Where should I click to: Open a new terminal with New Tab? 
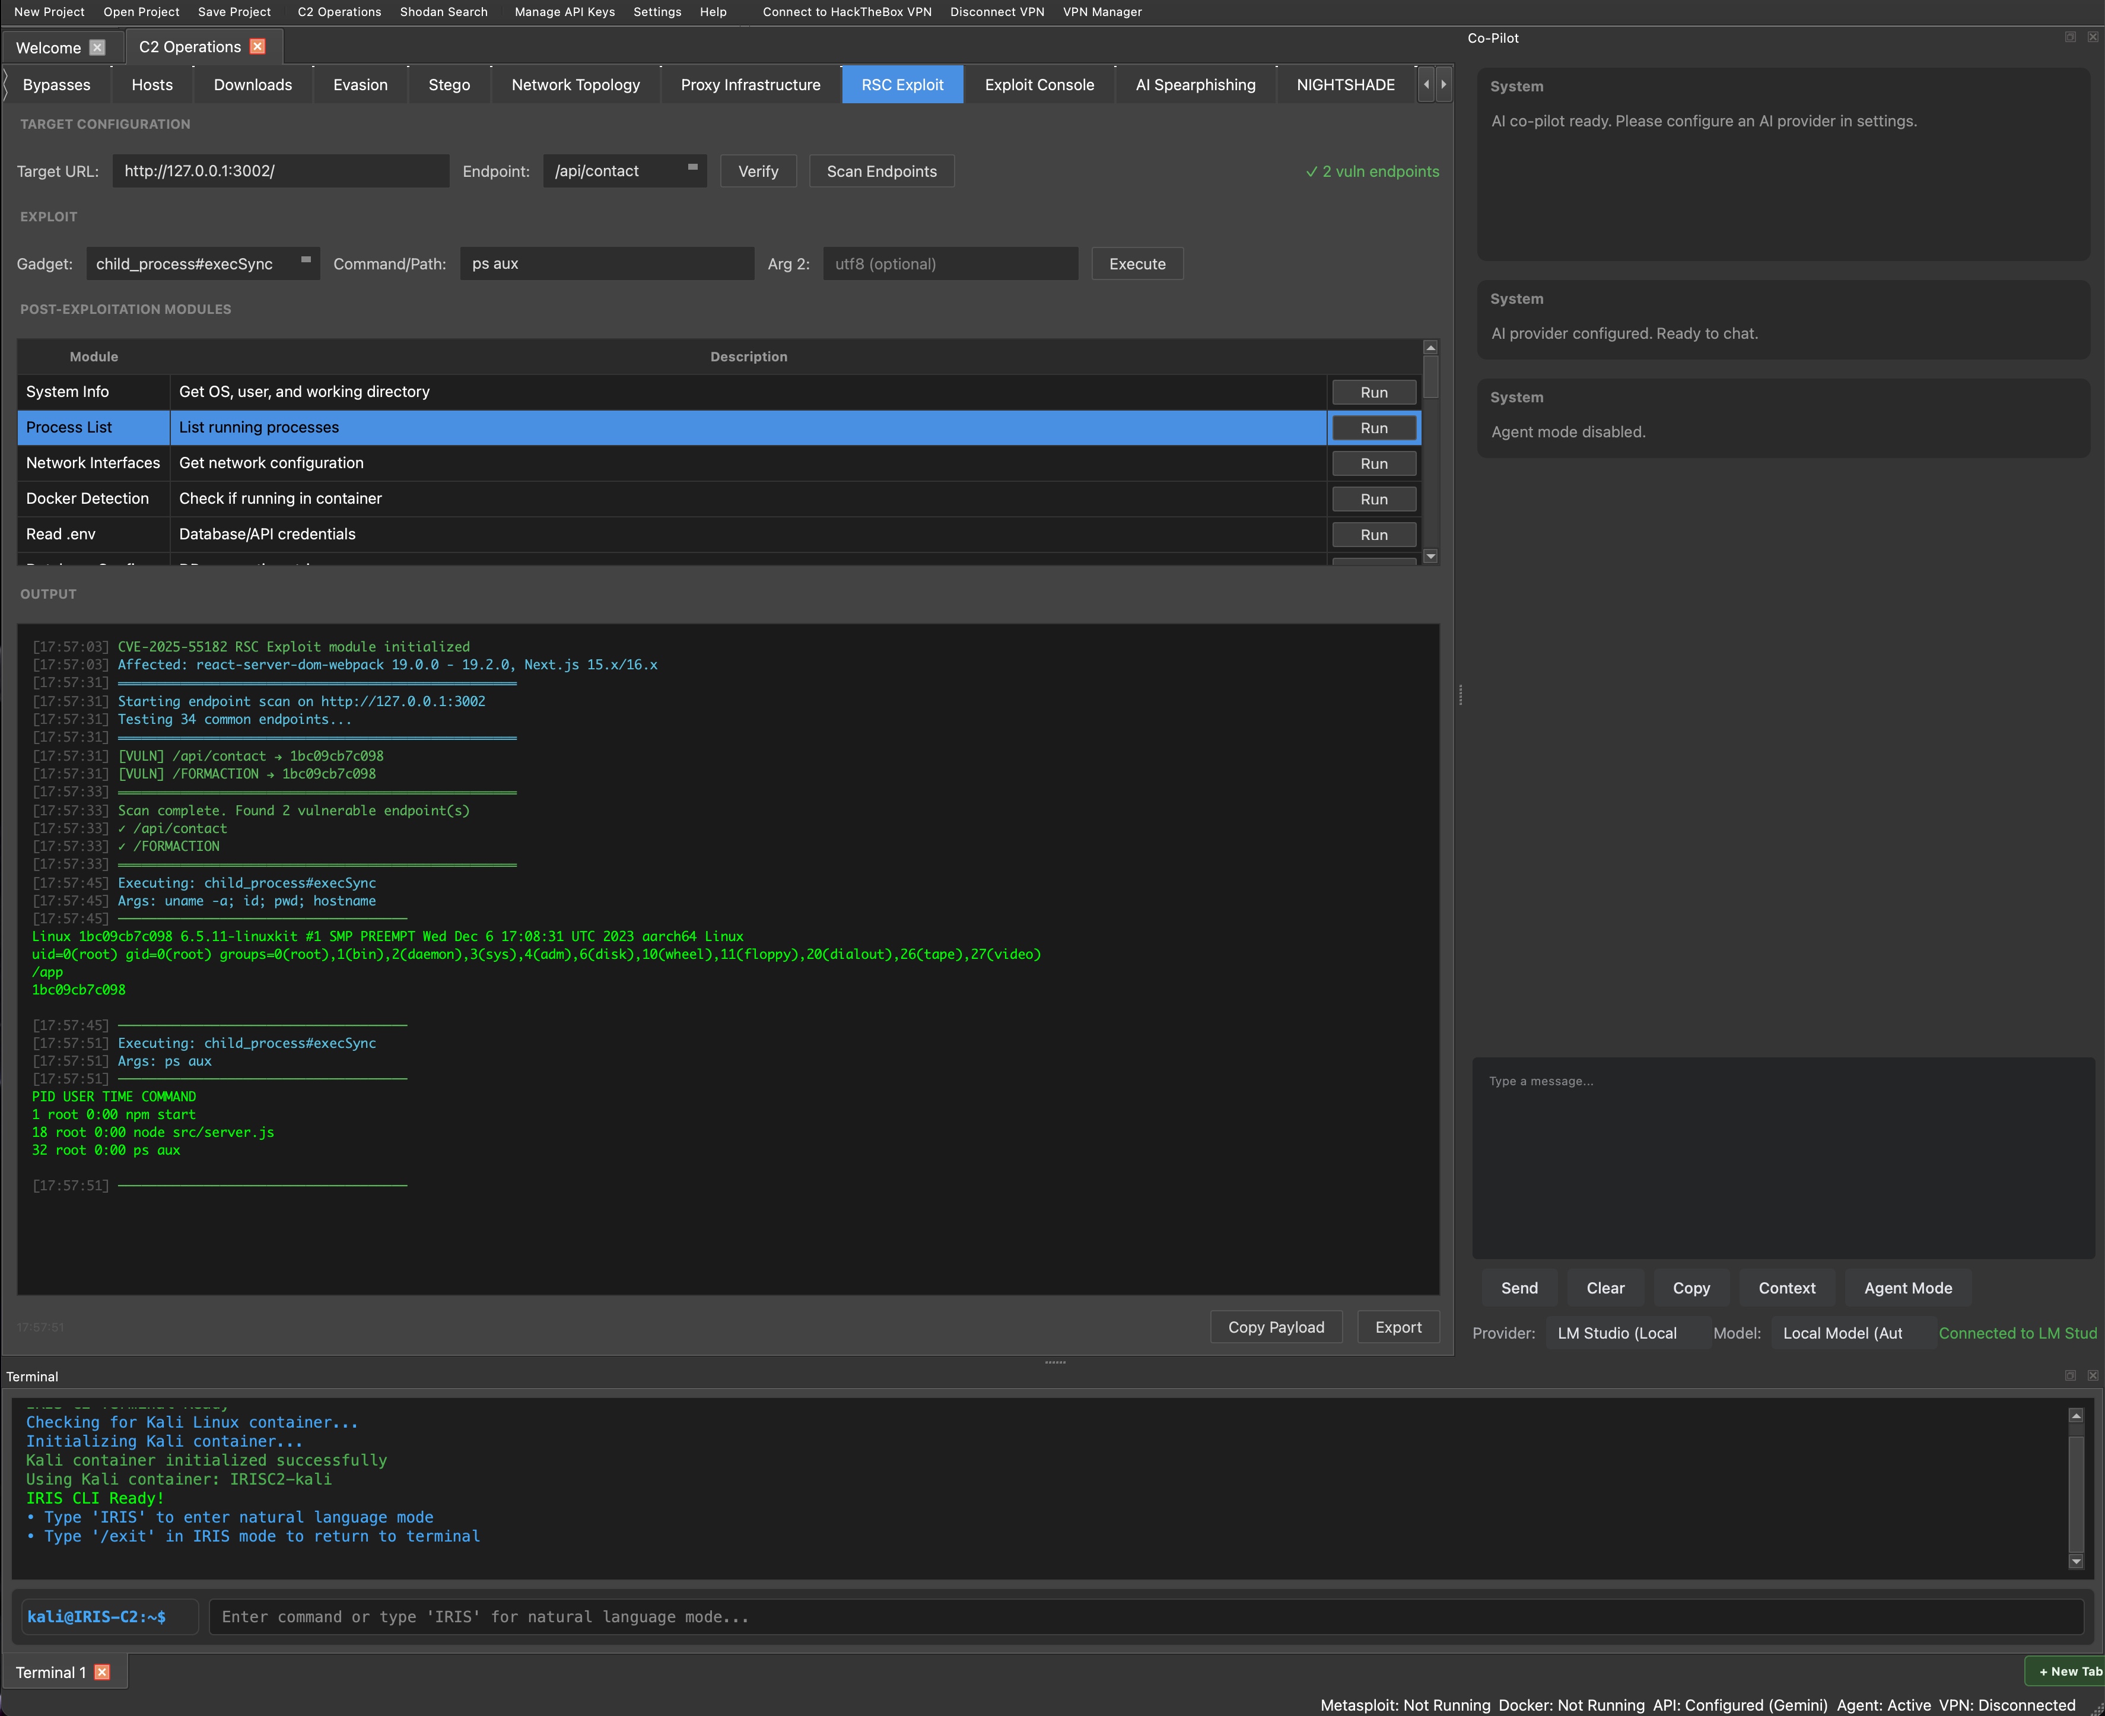[2069, 1670]
